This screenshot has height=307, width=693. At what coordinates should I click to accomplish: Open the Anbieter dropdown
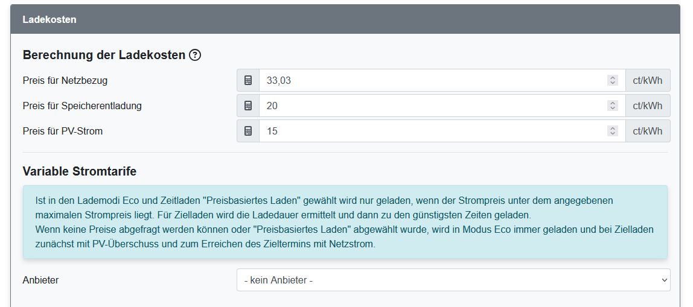coord(453,280)
